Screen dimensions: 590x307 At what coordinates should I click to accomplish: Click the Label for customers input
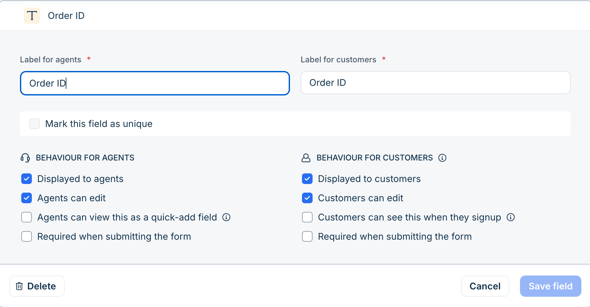[x=435, y=83]
